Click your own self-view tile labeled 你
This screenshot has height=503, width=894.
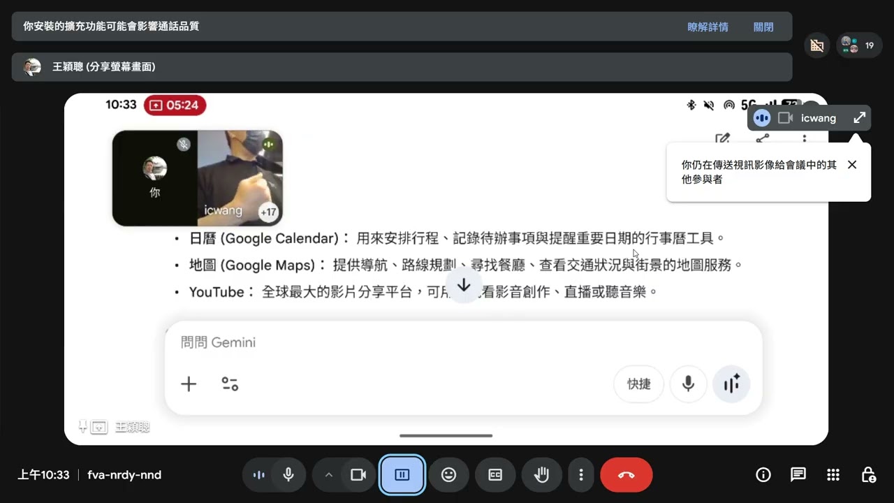click(x=155, y=178)
